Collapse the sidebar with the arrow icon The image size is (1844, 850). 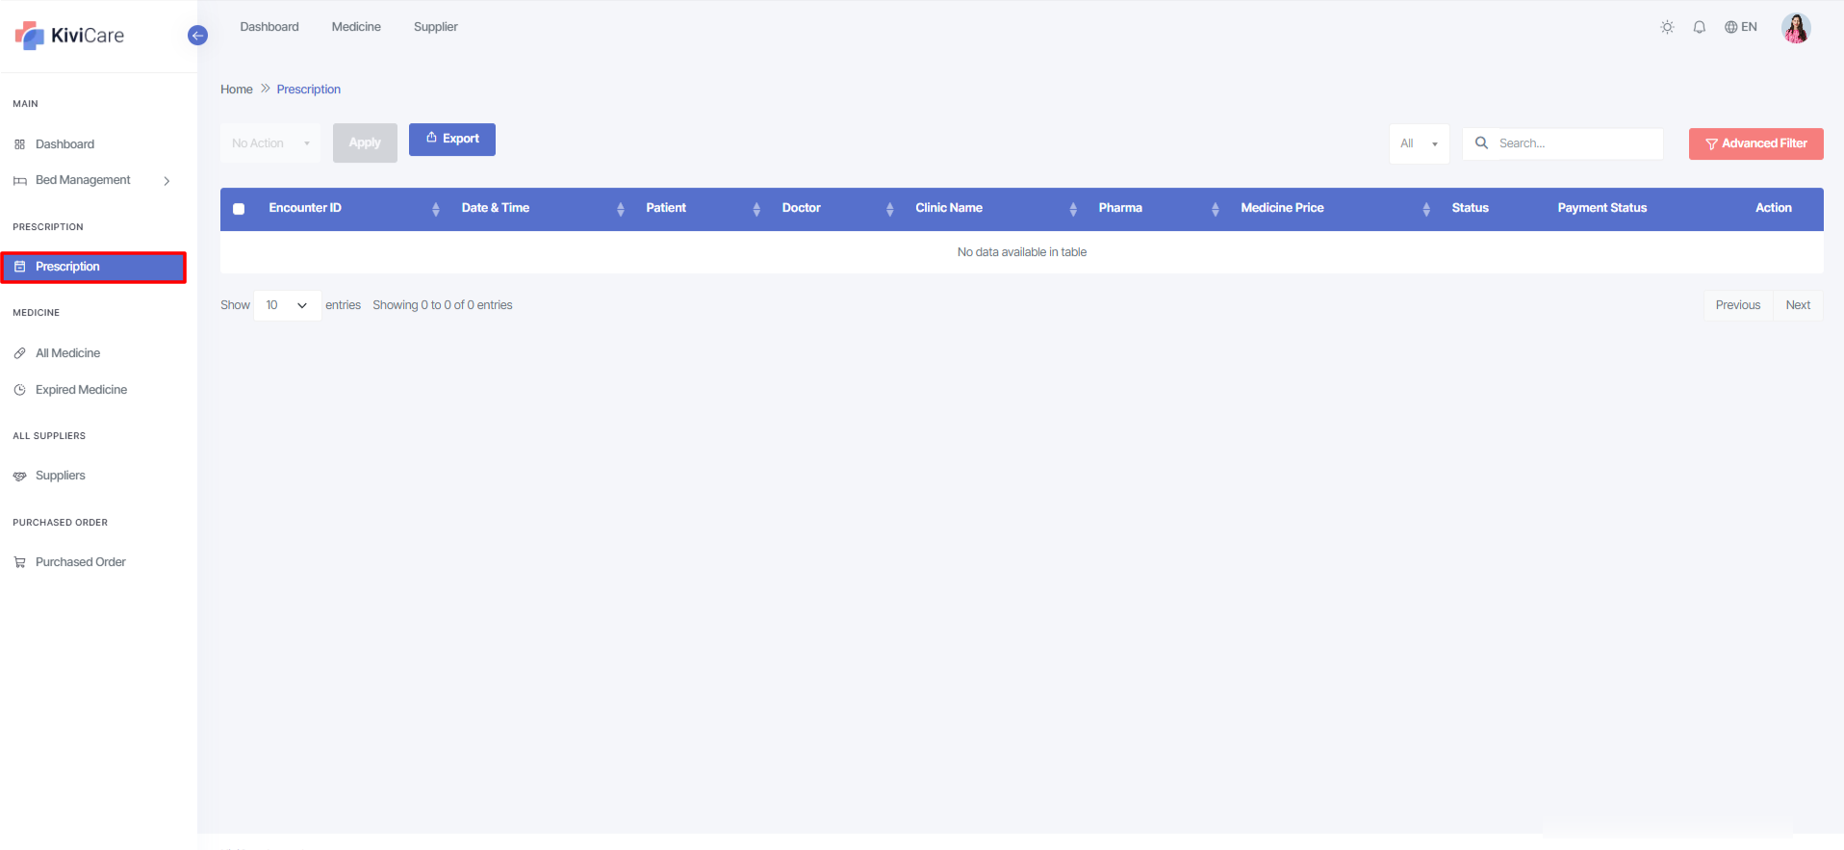[x=197, y=36]
